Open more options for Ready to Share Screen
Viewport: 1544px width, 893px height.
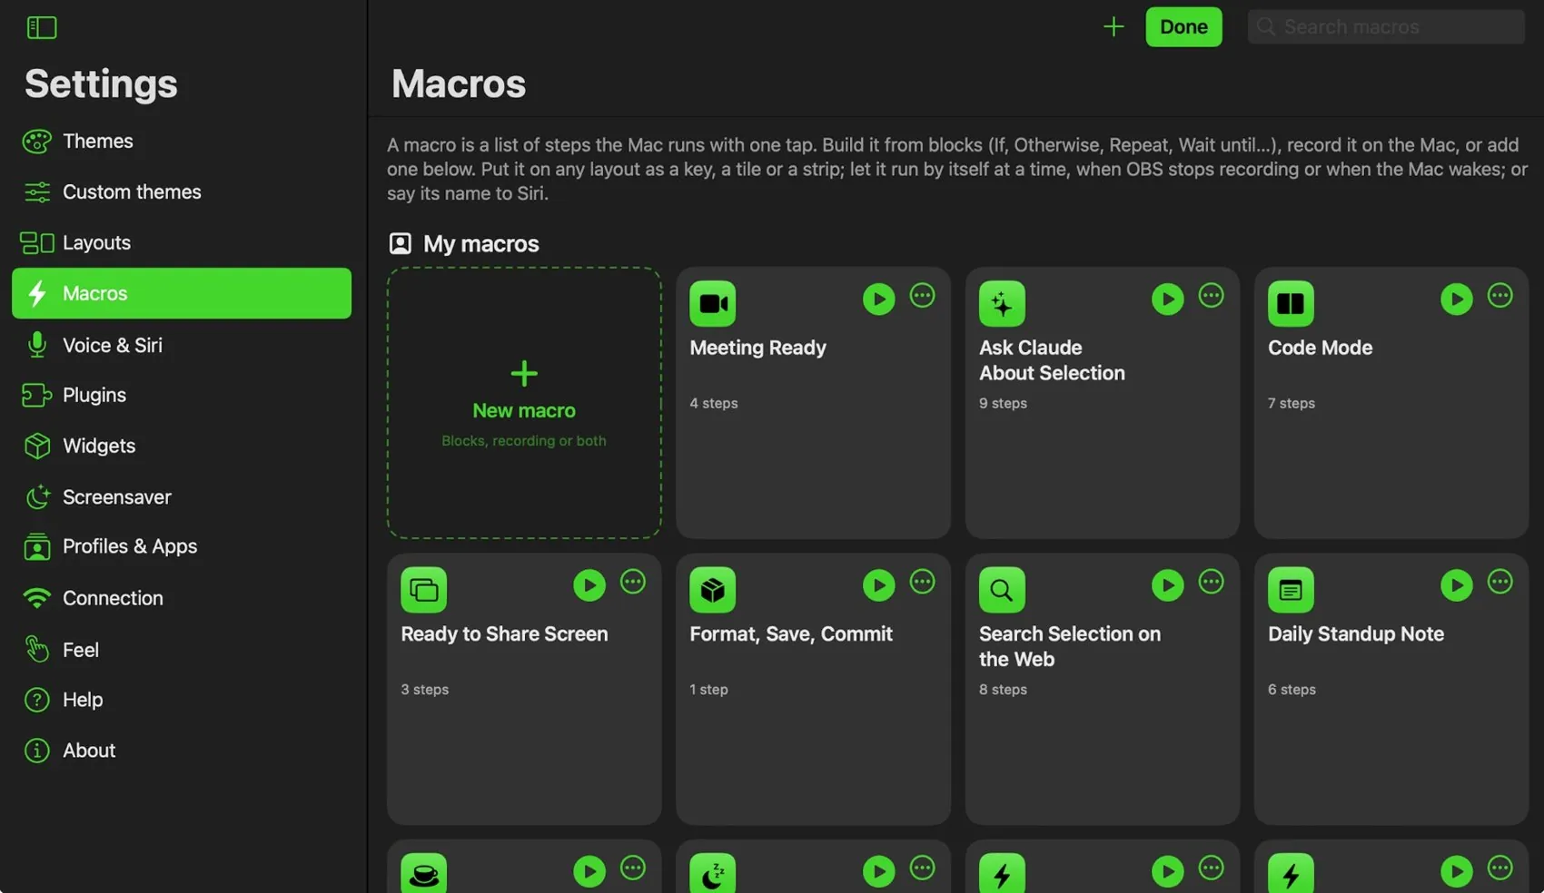click(633, 582)
